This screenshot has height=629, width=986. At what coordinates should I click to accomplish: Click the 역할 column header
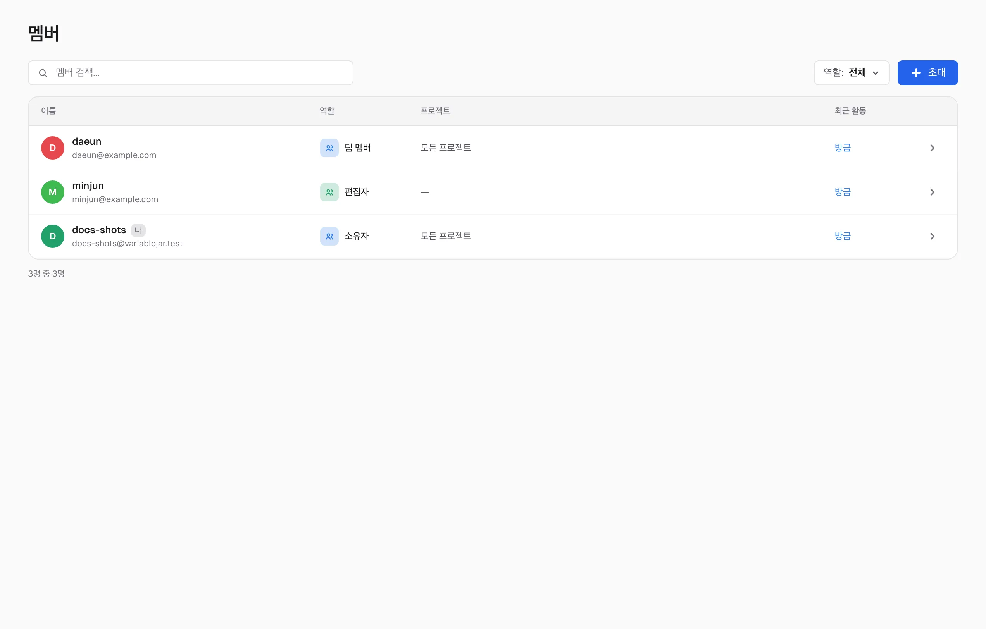(x=327, y=111)
